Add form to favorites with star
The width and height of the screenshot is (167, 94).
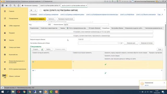click(40, 10)
